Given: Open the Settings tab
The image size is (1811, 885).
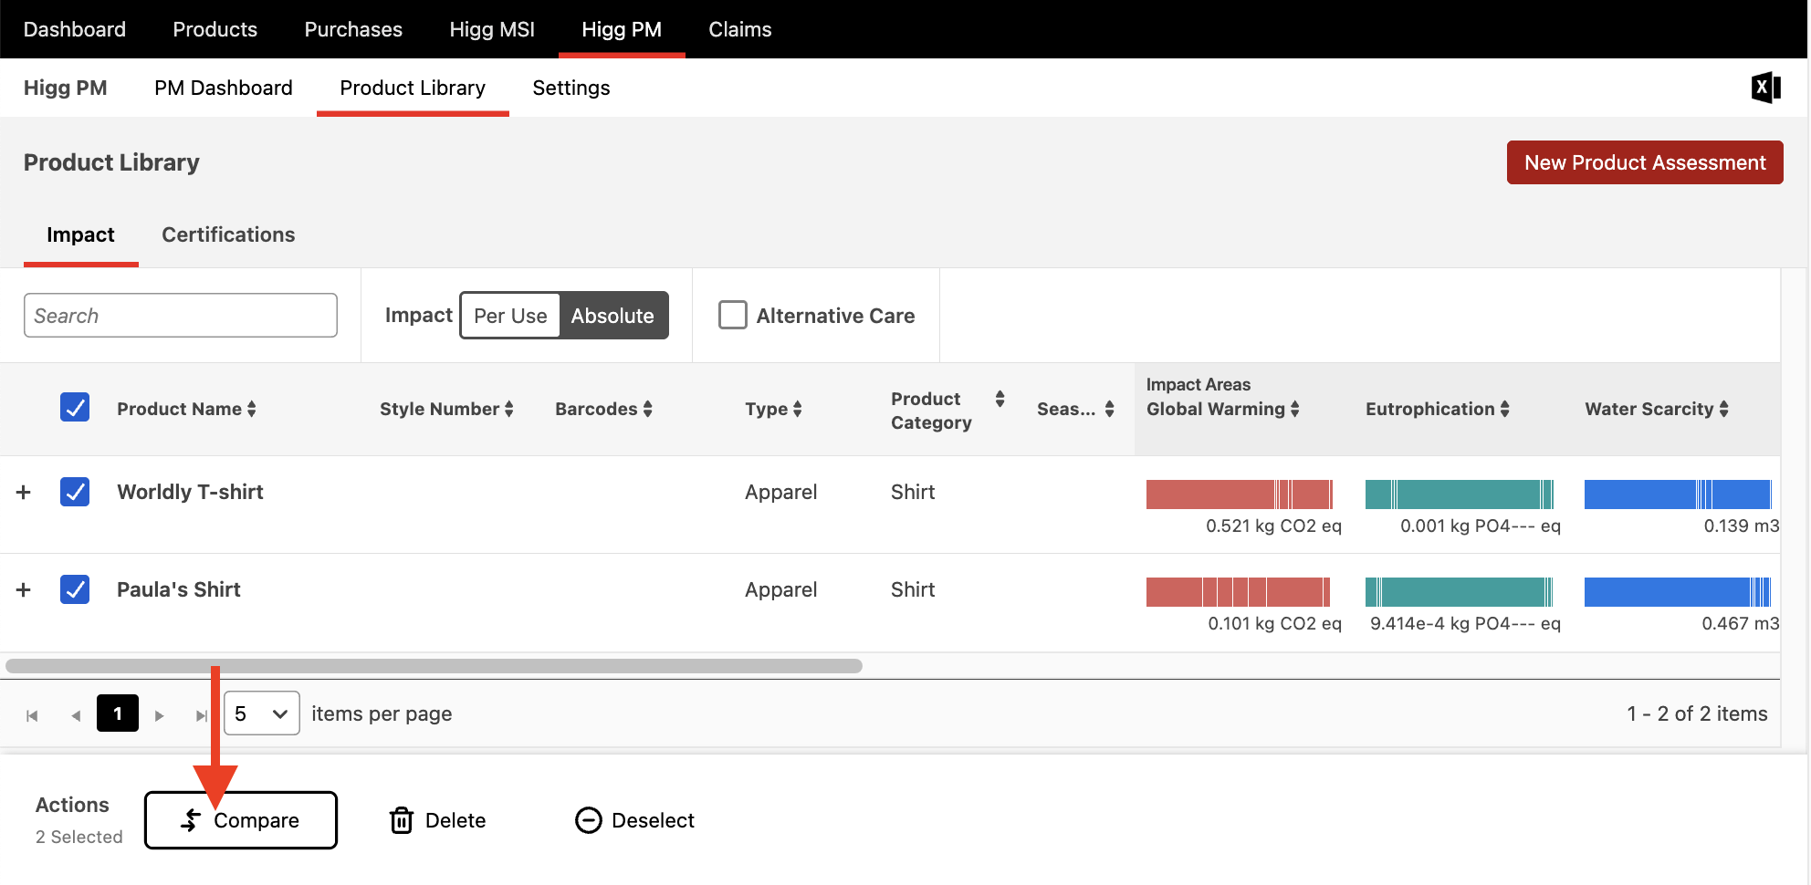Looking at the screenshot, I should (571, 88).
